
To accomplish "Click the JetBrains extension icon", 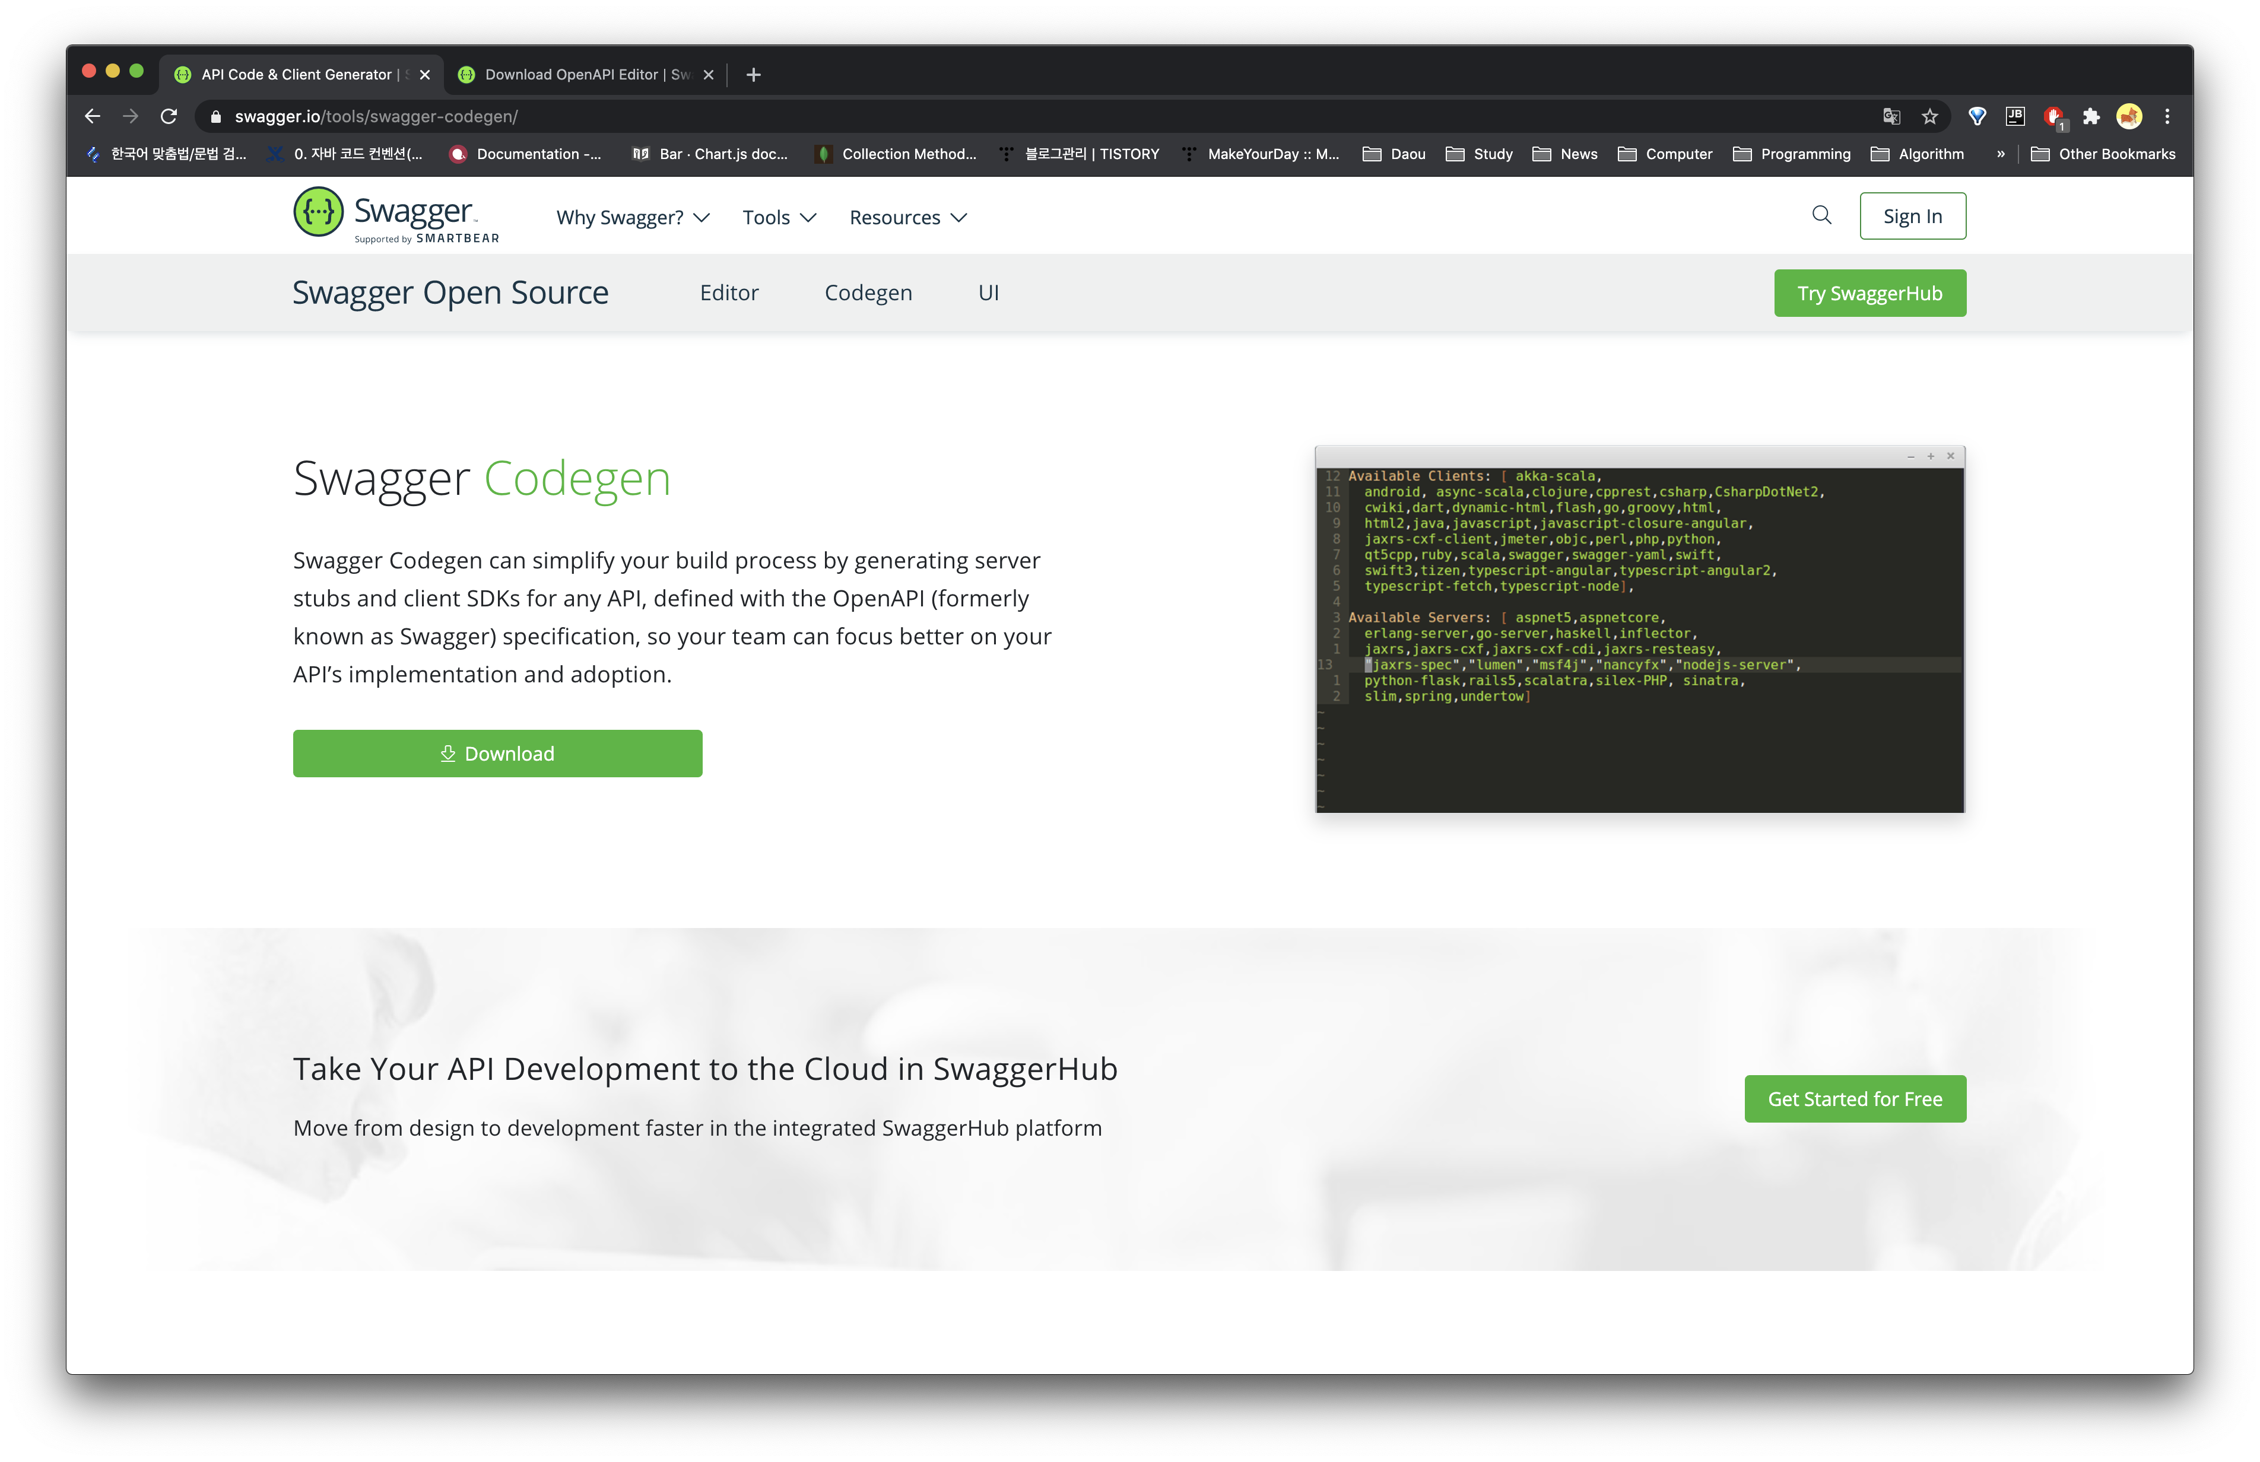I will pos(2014,117).
